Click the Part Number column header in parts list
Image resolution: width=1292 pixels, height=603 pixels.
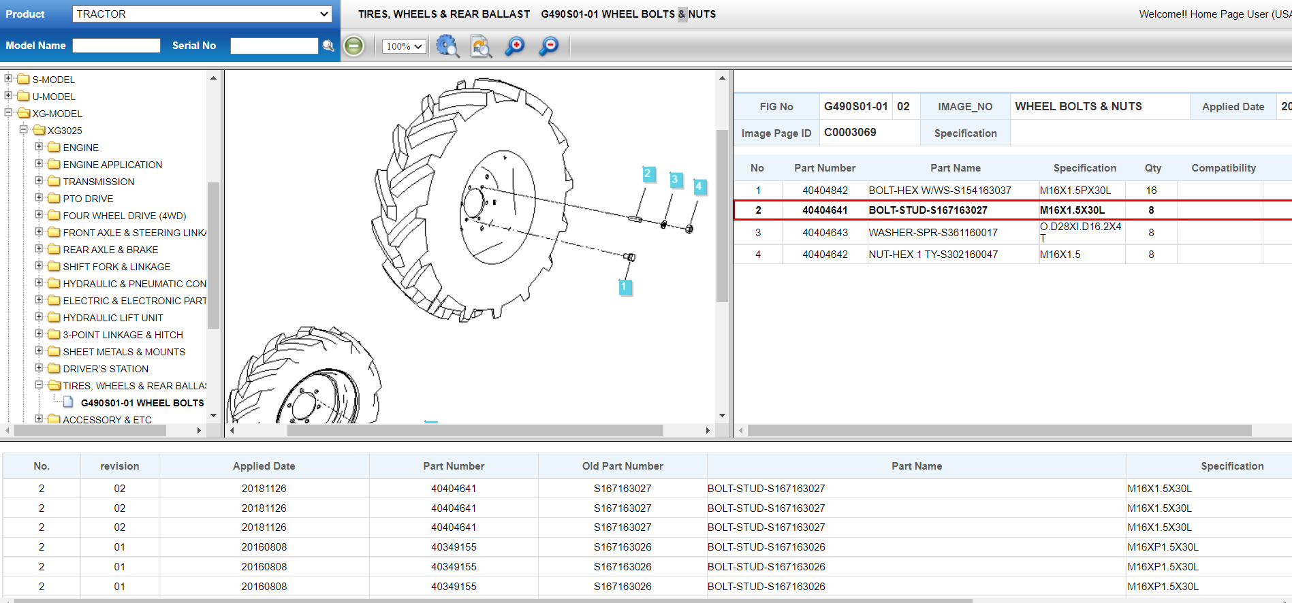(825, 168)
